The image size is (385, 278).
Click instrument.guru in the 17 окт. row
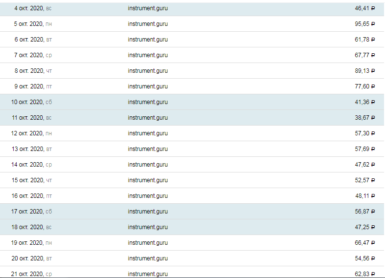[148, 212]
